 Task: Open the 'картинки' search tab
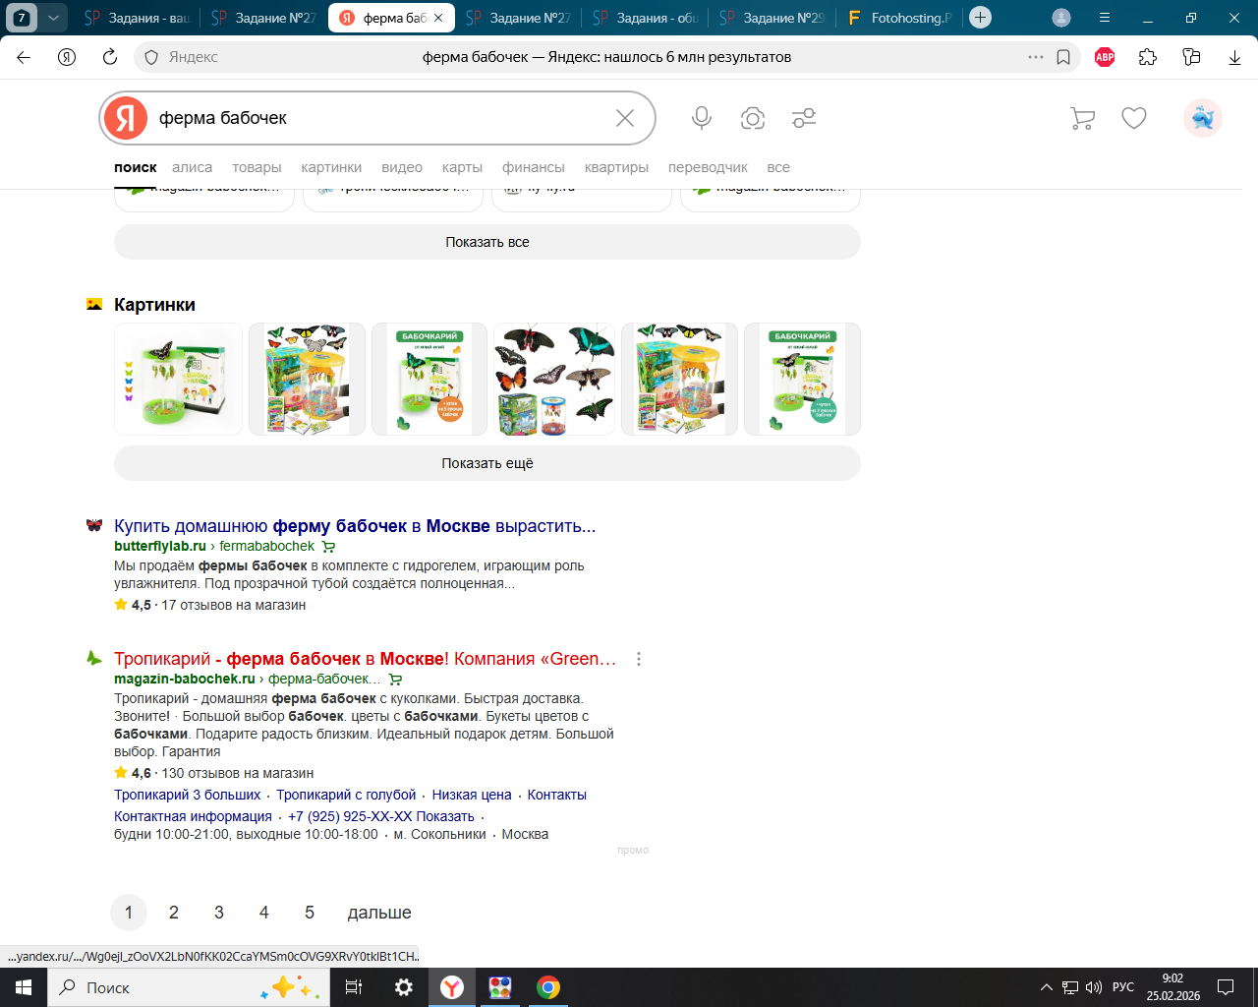point(331,167)
